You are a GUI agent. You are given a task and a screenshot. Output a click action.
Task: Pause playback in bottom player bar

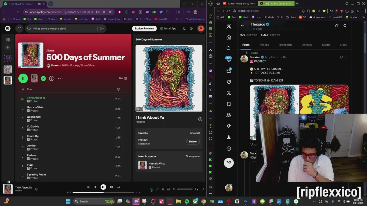[103, 187]
